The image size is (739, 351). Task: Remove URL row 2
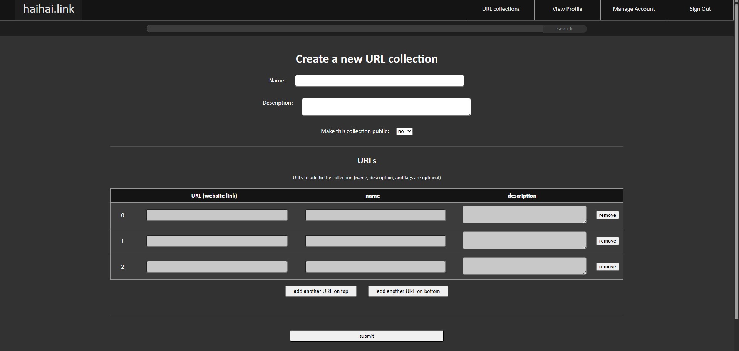pyautogui.click(x=607, y=267)
